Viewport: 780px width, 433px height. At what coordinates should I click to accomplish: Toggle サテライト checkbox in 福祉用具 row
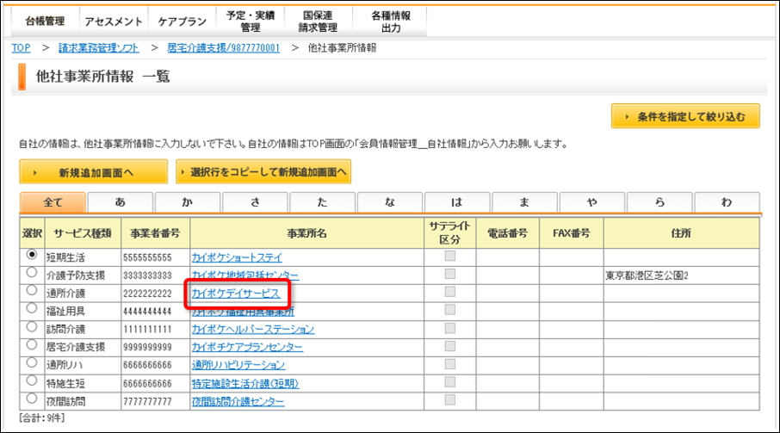click(x=450, y=310)
